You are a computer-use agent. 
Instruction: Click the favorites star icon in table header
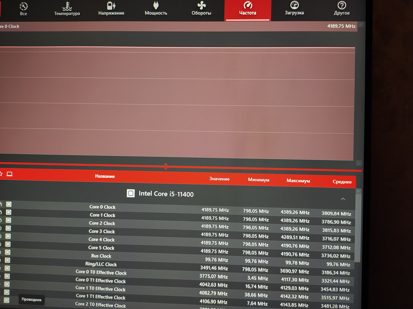(x=1, y=174)
